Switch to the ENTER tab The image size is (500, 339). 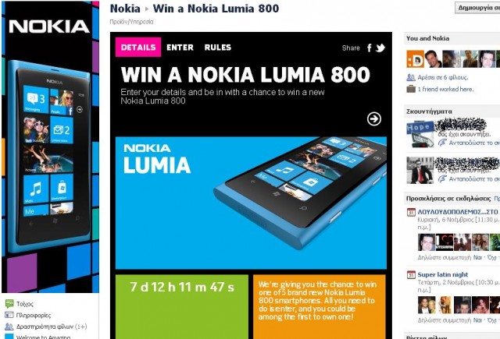180,48
